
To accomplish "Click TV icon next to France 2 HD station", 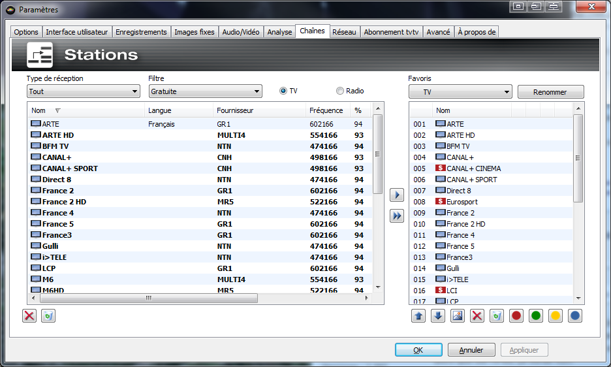I will coord(36,201).
